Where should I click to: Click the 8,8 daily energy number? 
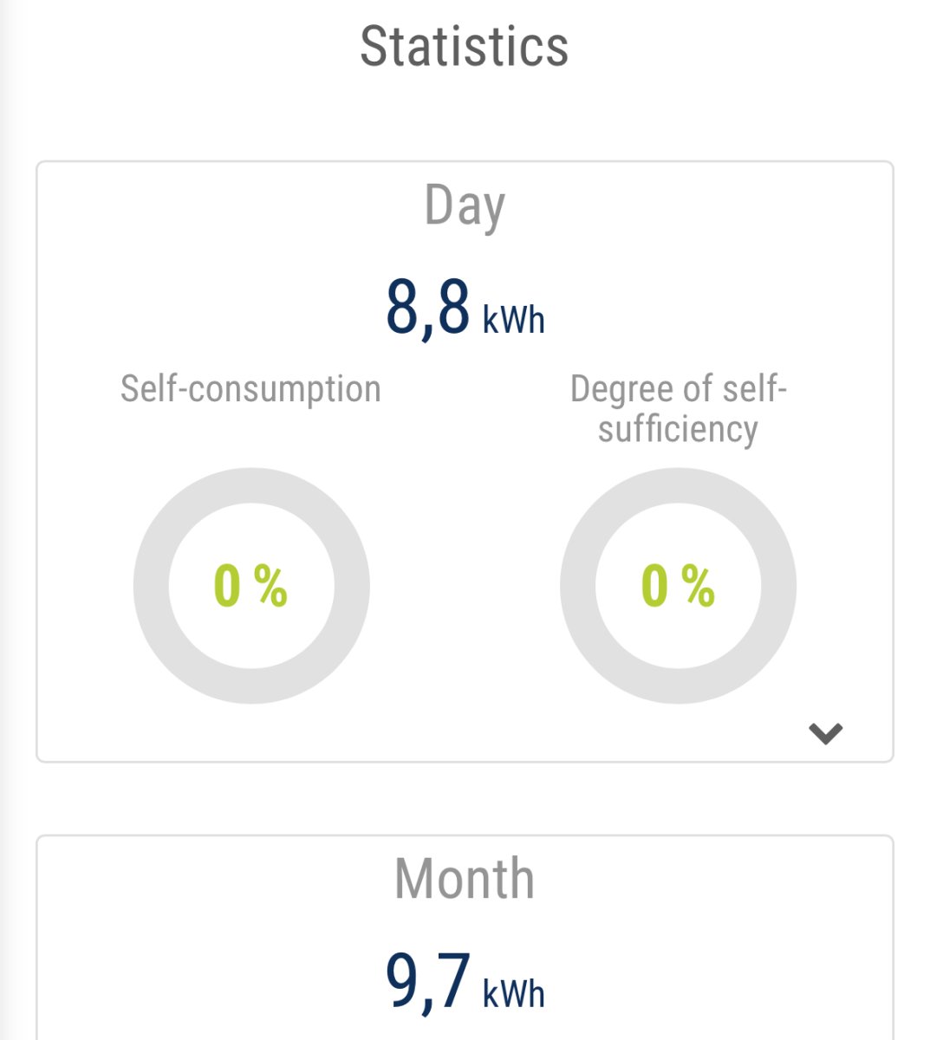[427, 308]
